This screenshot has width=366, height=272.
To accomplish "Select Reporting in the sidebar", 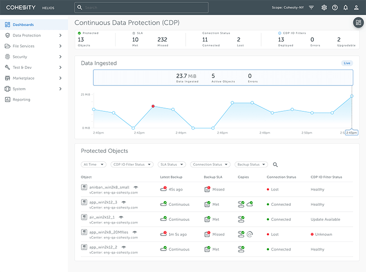I will tap(22, 99).
